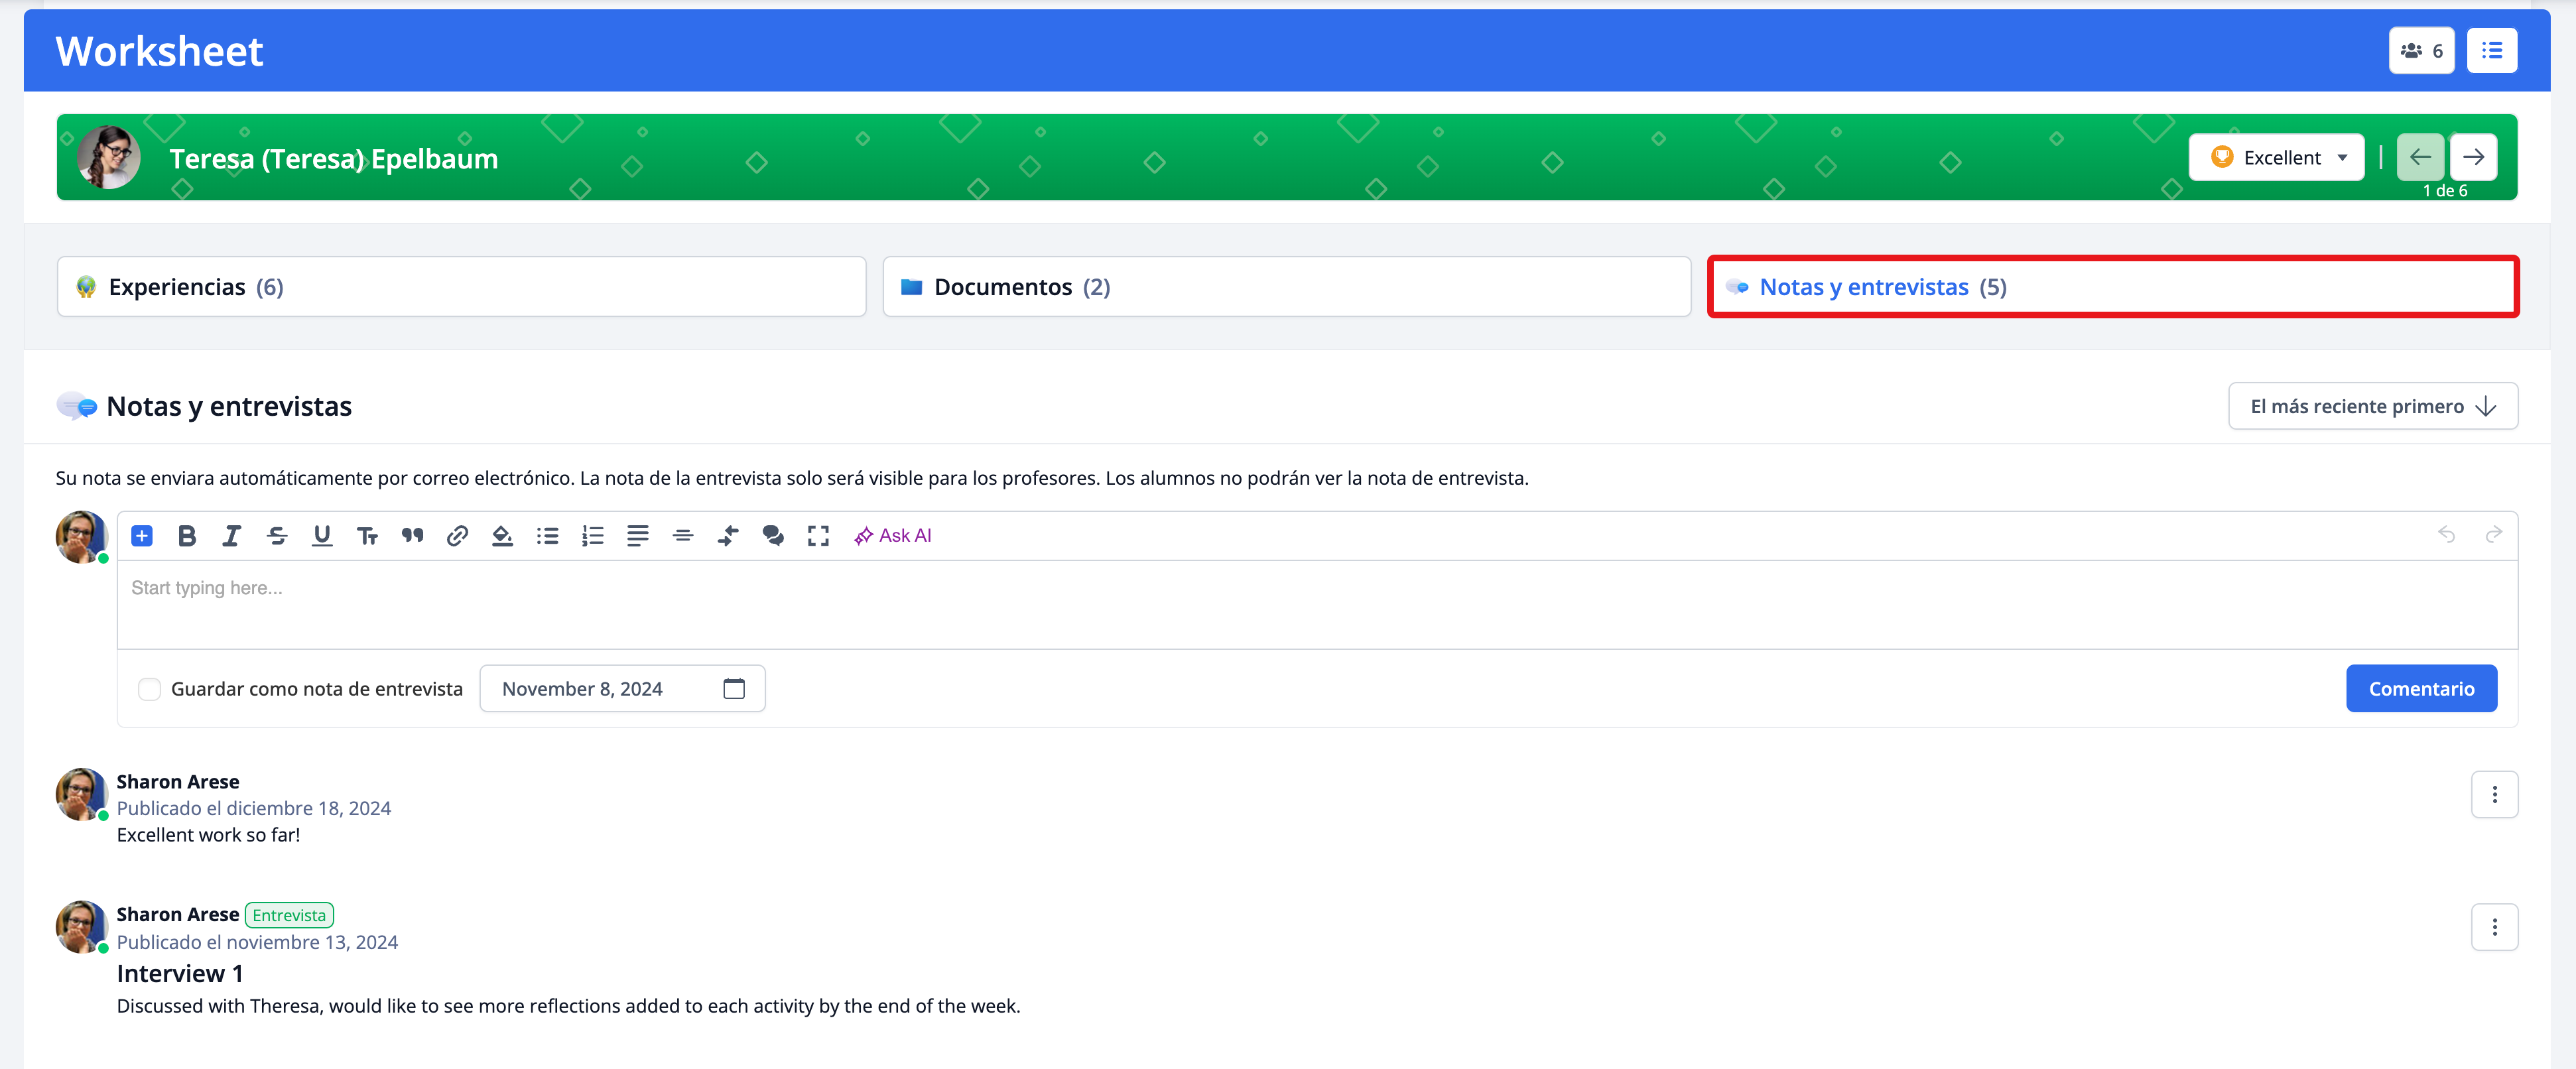Screen dimensions: 2576x1069
Task: Open the Excellent status dropdown
Action: click(2276, 157)
